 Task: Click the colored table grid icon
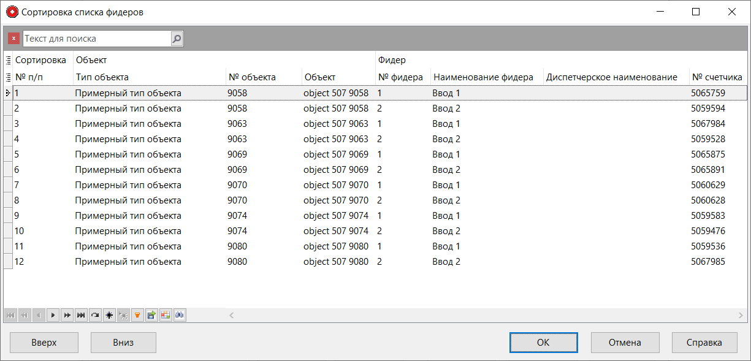pyautogui.click(x=166, y=315)
